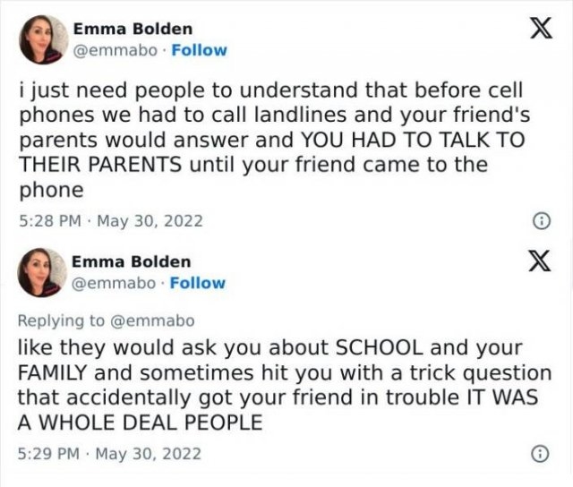Image resolution: width=573 pixels, height=487 pixels.
Task: Click Emma Bolden's avatar in the top tweet
Action: (x=44, y=39)
